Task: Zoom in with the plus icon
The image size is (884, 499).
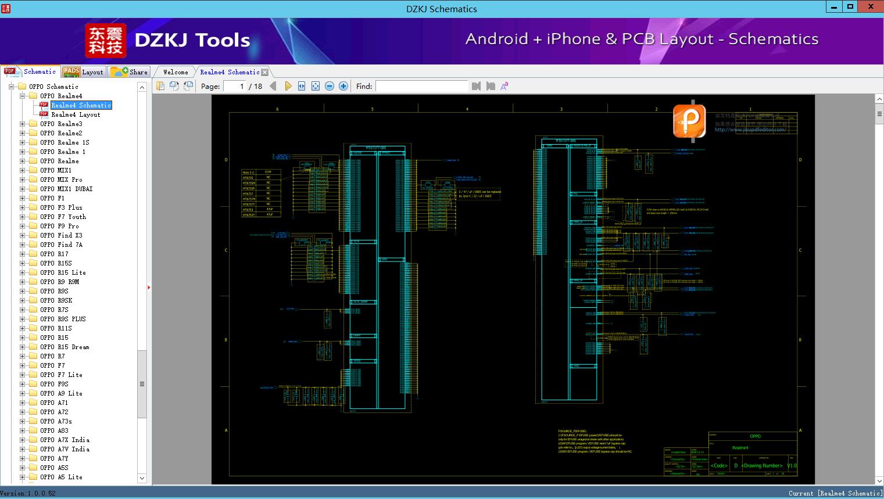Action: coord(343,86)
